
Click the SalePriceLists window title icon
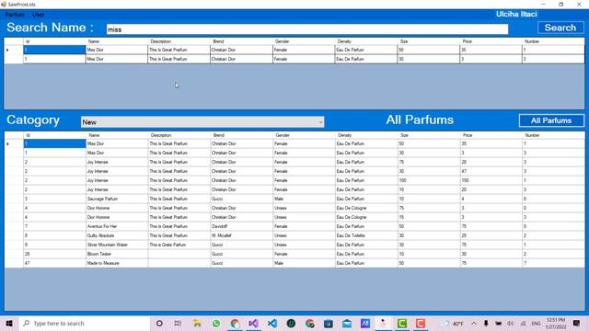click(x=4, y=4)
